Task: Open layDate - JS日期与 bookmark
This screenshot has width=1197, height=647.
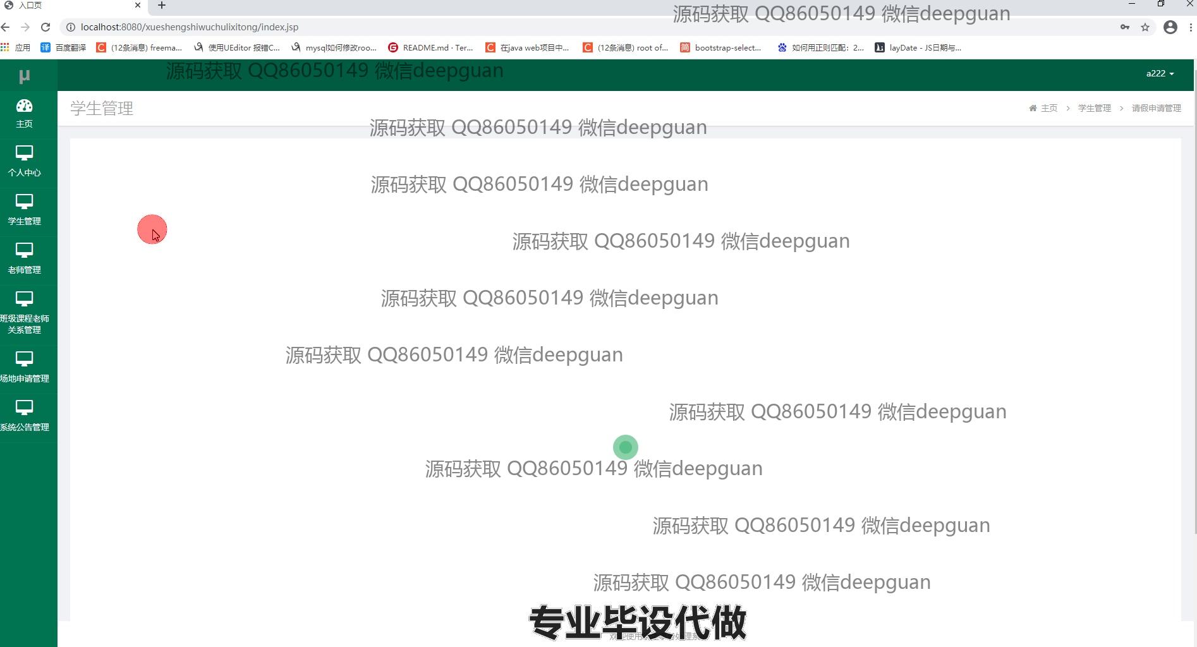Action: click(x=918, y=47)
